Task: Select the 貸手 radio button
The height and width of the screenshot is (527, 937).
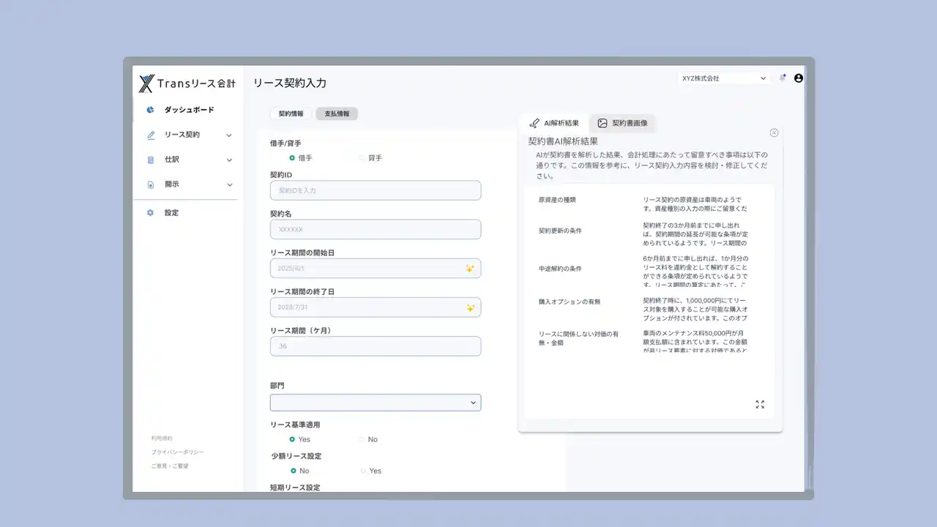Action: pyautogui.click(x=362, y=158)
